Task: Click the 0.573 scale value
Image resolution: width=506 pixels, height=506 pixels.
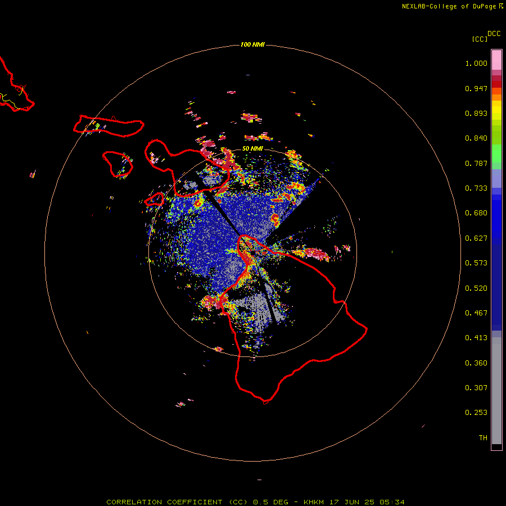Action: (x=476, y=263)
